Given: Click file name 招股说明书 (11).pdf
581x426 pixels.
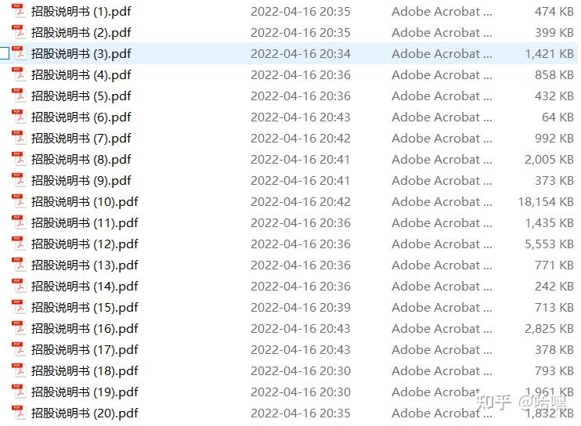Looking at the screenshot, I should tap(85, 222).
